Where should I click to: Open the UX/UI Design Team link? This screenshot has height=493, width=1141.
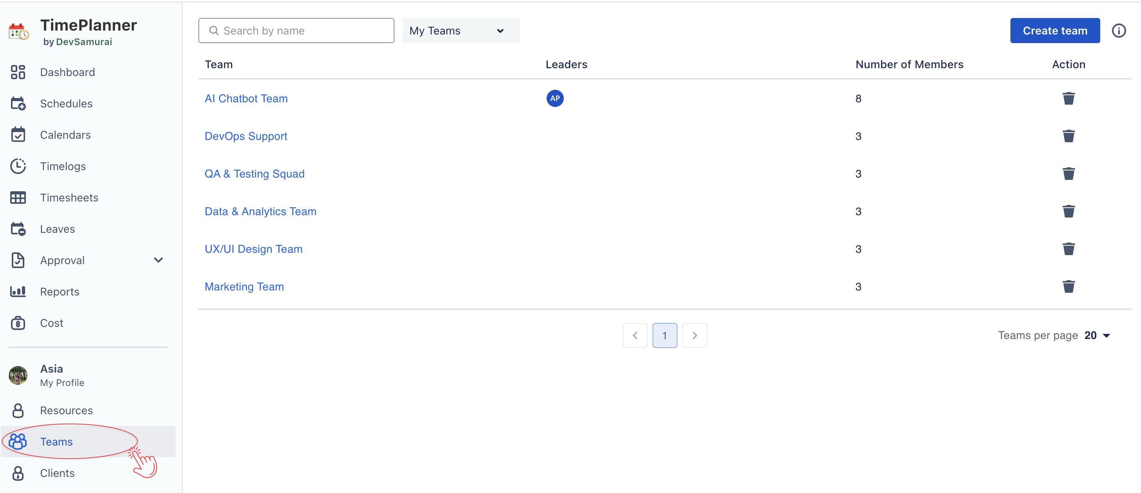pyautogui.click(x=253, y=249)
